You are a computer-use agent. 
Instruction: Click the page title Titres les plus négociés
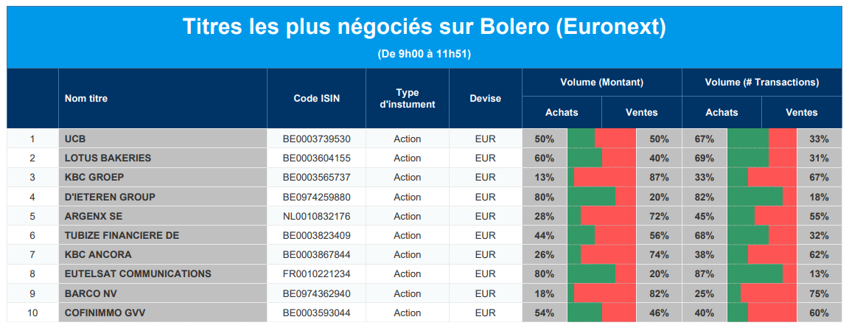(424, 27)
